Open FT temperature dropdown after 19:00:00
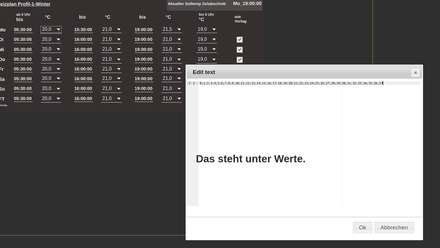Image resolution: width=440 pixels, height=248 pixels. pos(172,99)
